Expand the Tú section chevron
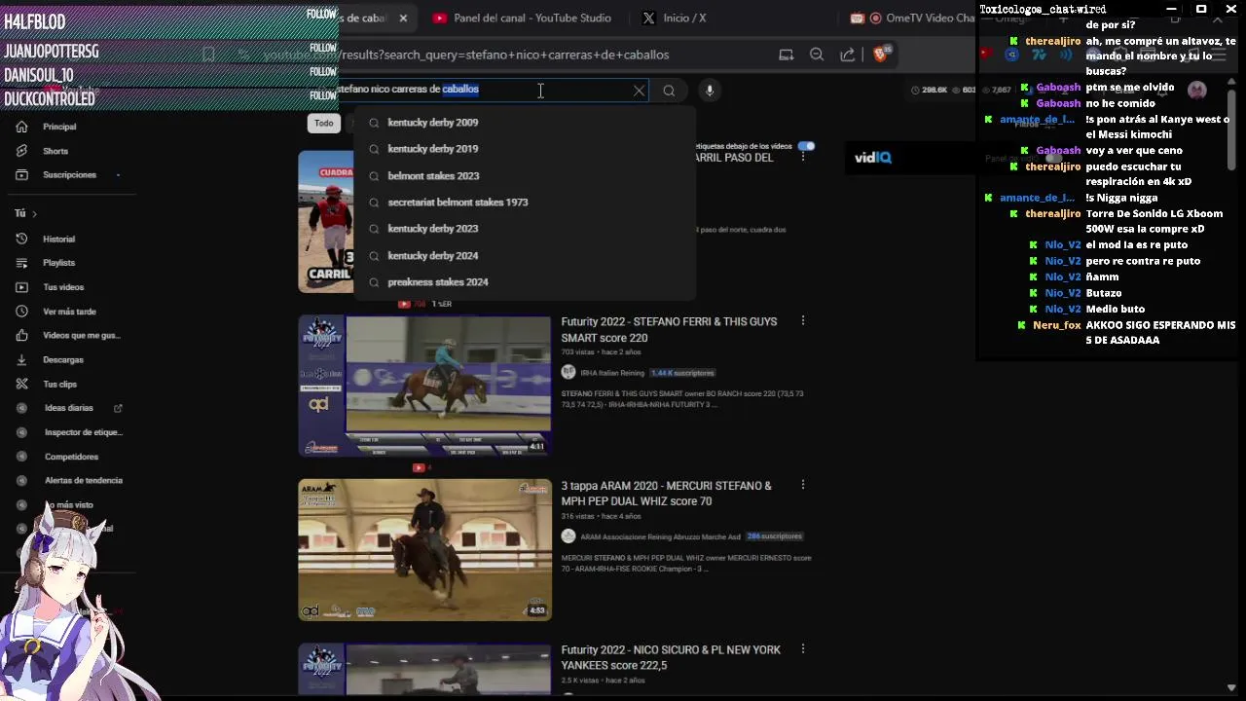This screenshot has width=1246, height=701. 34,213
